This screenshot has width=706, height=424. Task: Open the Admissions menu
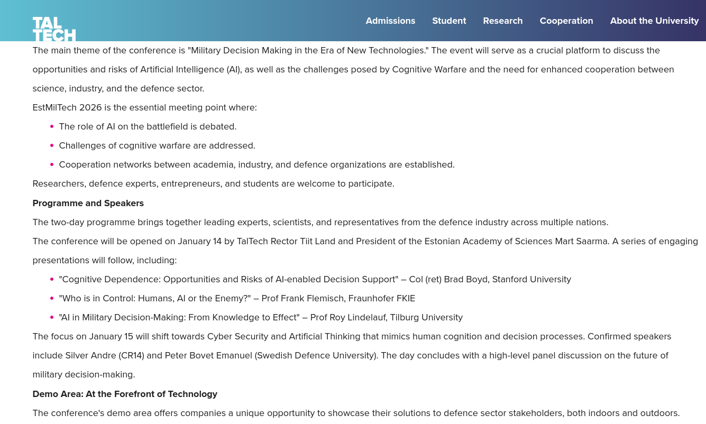[x=390, y=21]
